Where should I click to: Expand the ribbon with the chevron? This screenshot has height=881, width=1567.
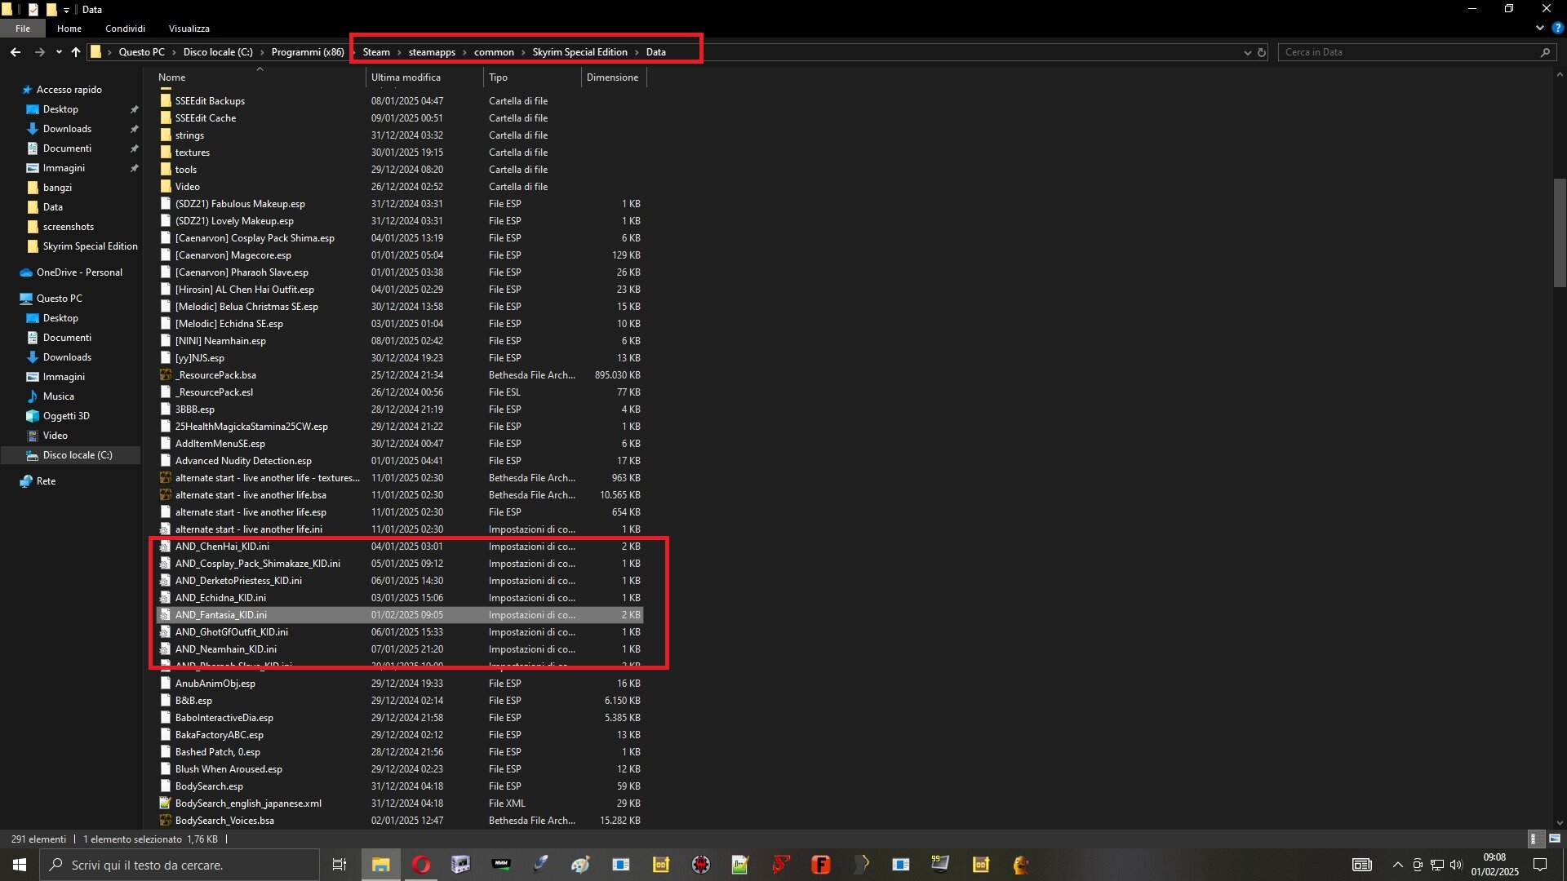[1539, 28]
